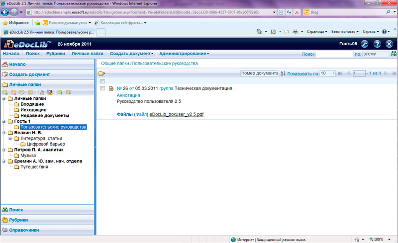The image size is (398, 243).
Task: Click the Поиск text input in menu bar
Action: tap(334, 54)
